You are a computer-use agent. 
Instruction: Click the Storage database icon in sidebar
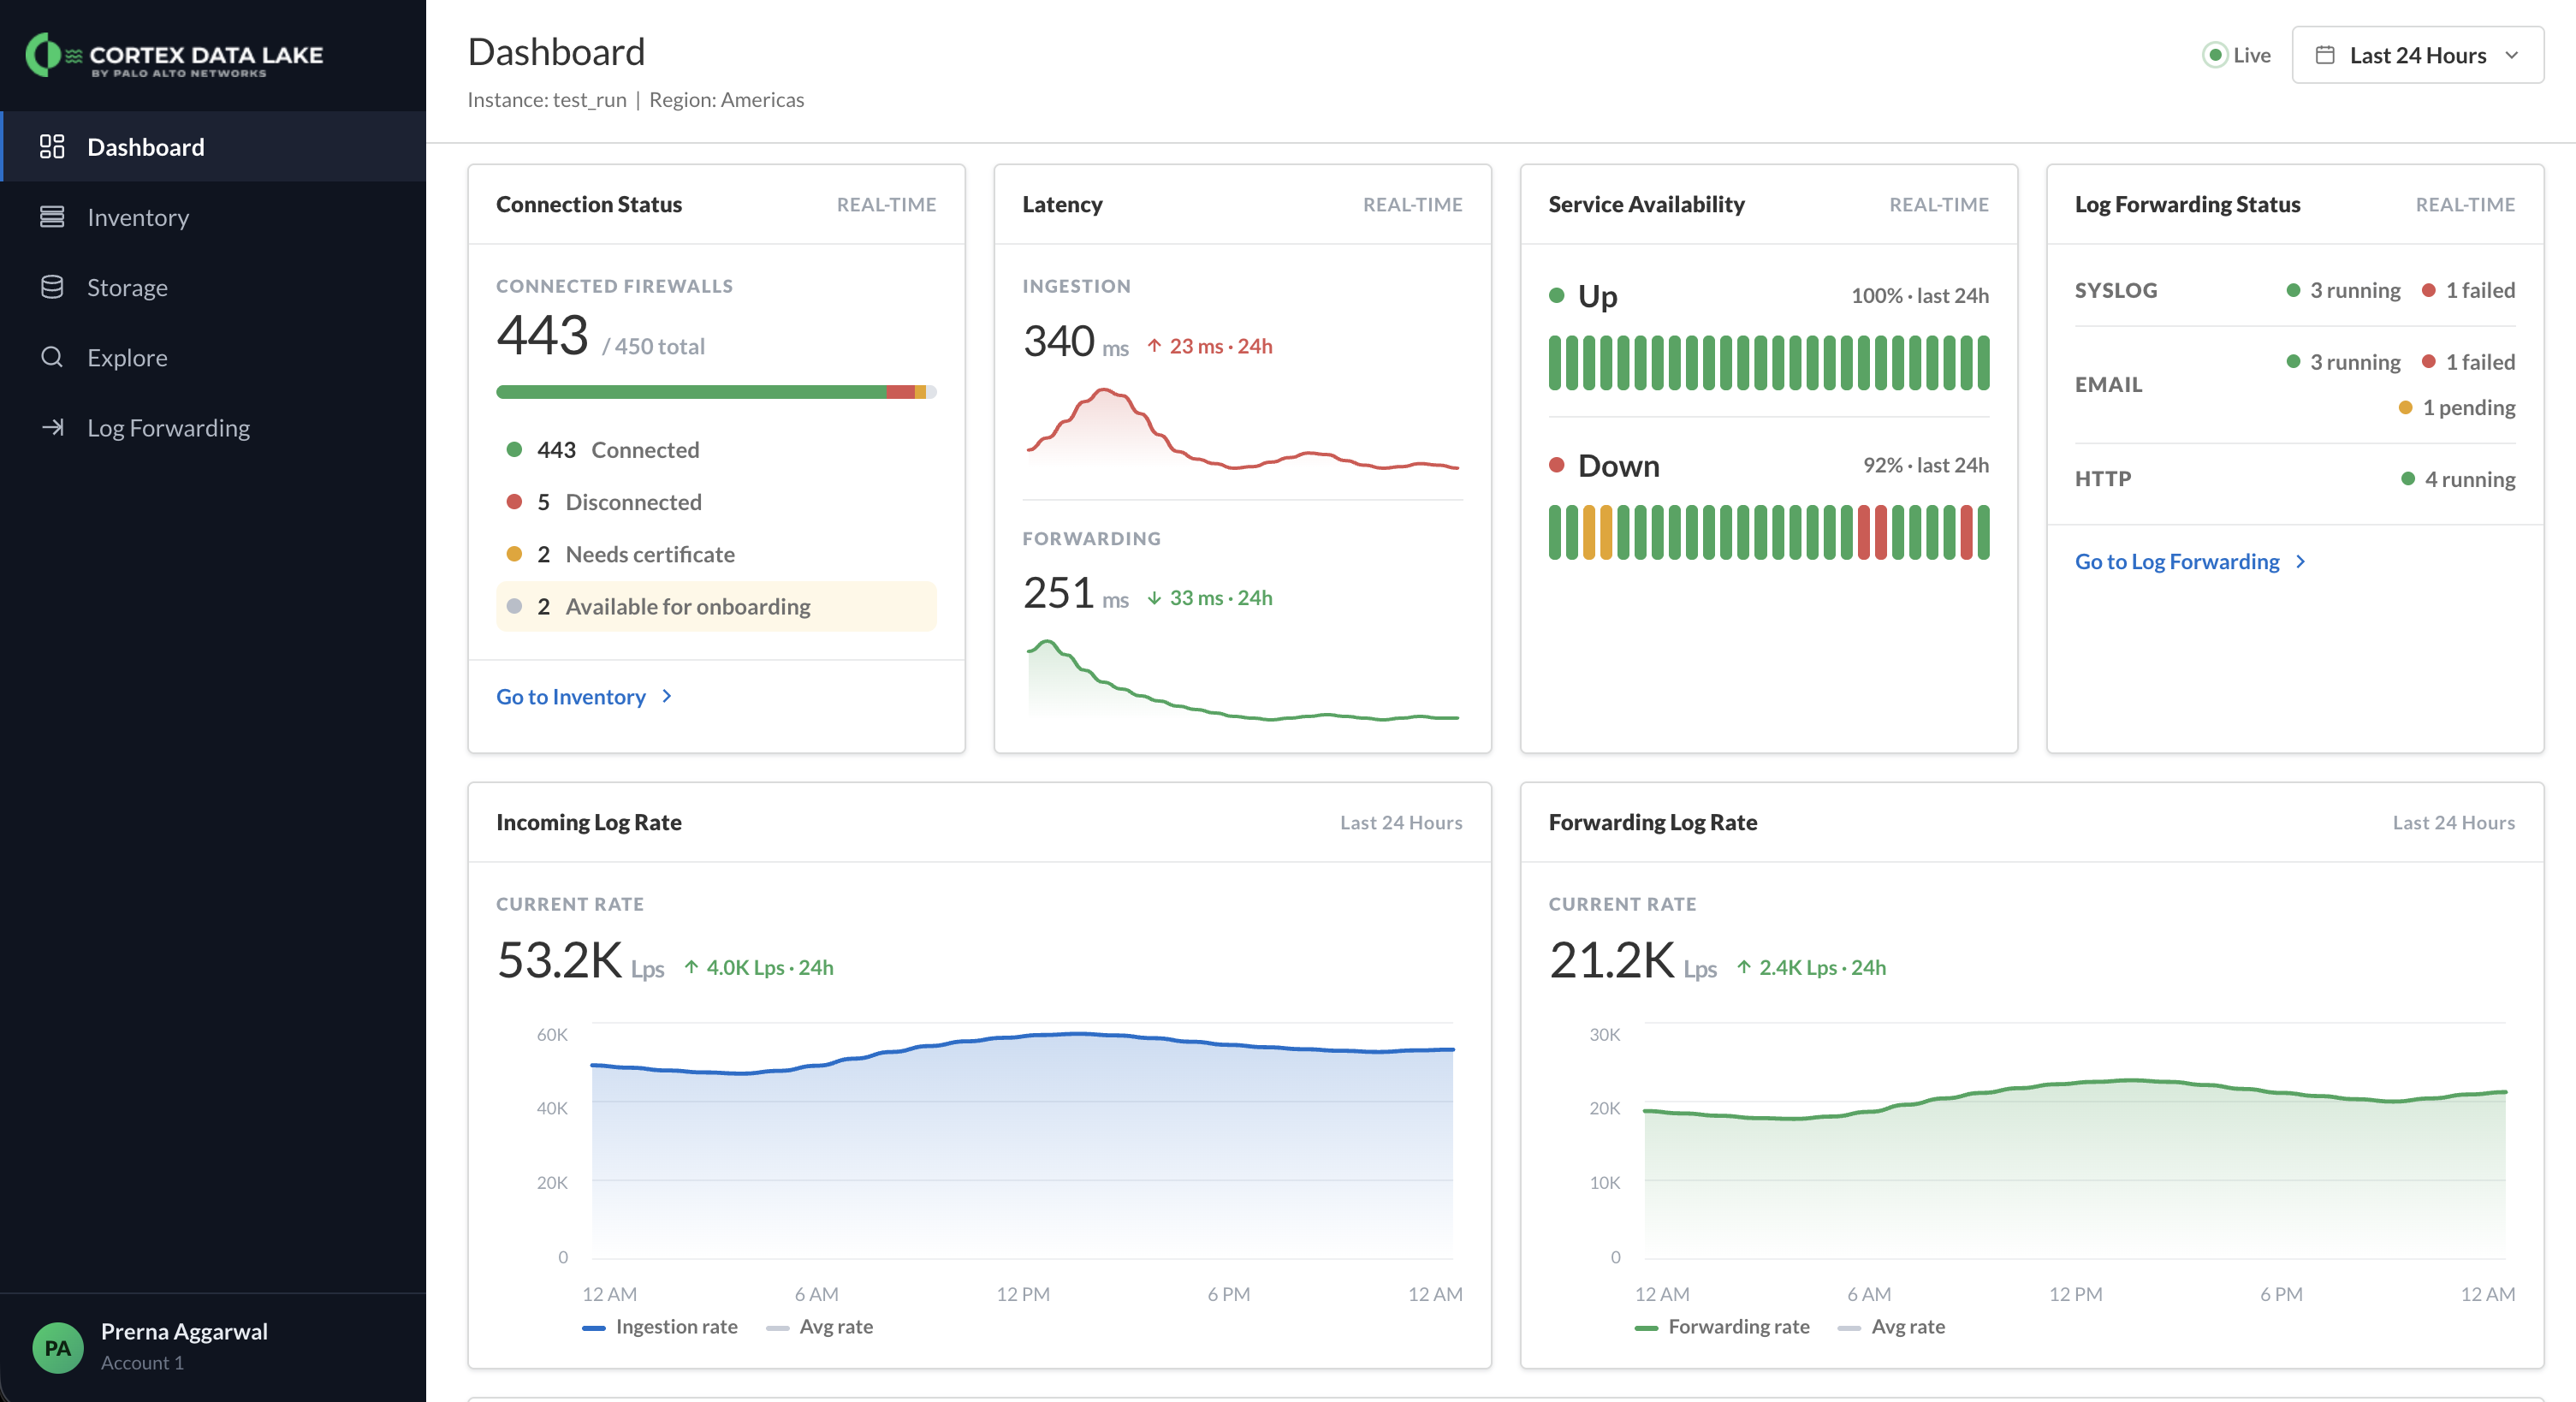point(52,287)
